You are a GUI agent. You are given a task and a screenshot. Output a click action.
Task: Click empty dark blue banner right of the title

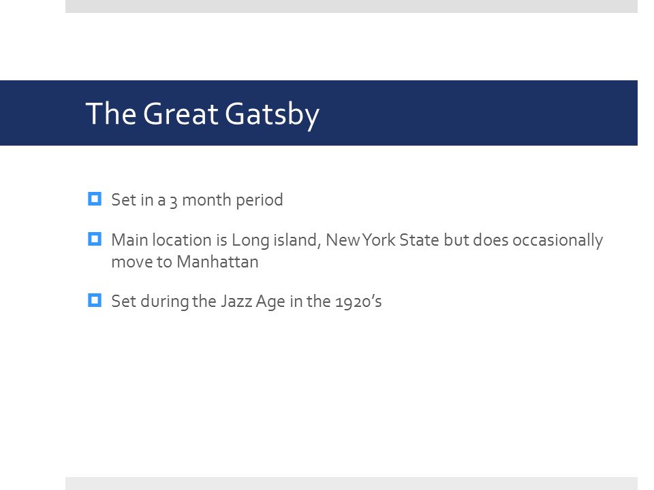(476, 113)
